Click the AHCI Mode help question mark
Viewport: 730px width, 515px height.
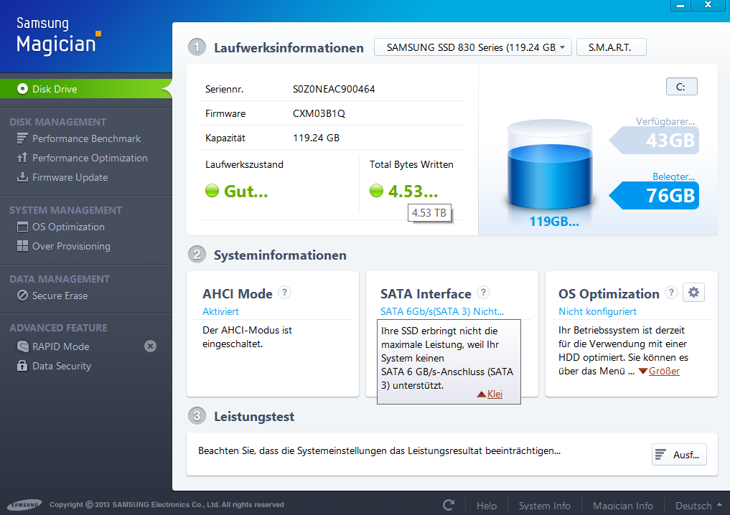pos(284,292)
